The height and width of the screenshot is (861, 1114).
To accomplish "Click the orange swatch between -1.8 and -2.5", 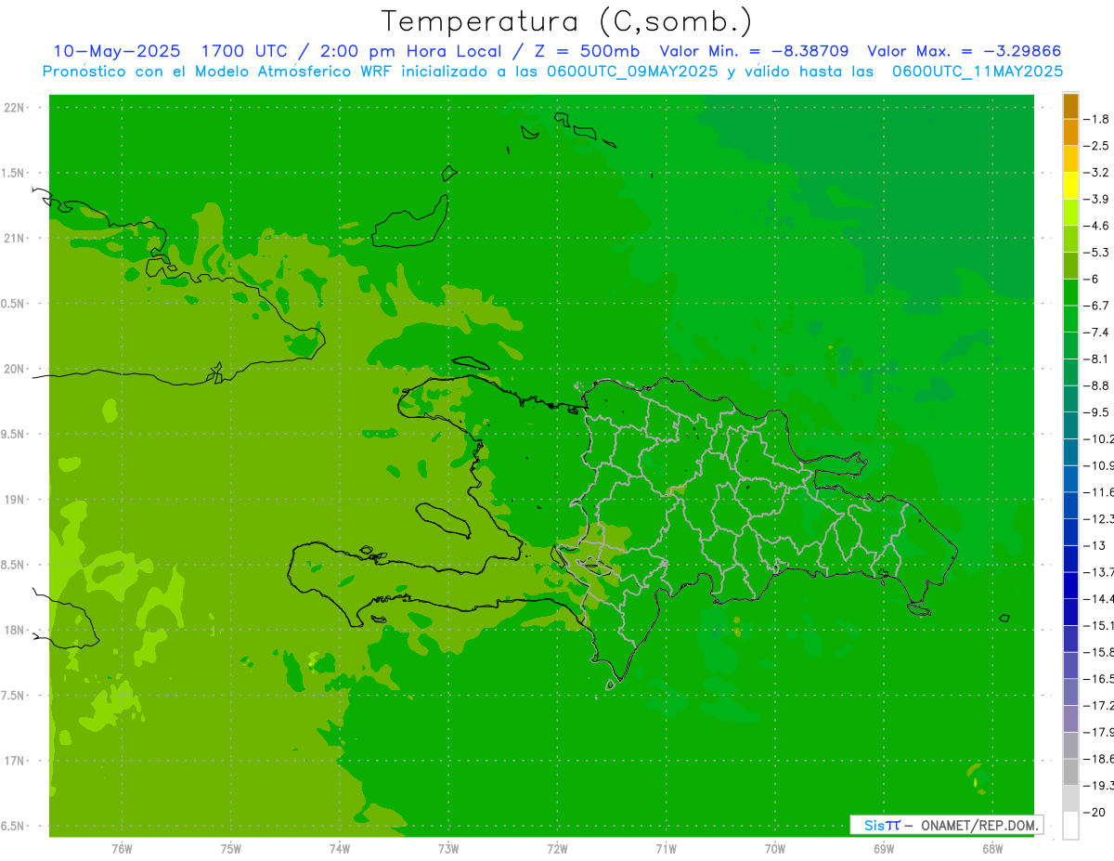I will [1070, 133].
